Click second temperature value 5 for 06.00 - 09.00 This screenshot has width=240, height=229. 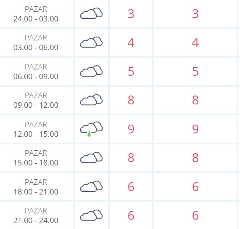point(195,72)
